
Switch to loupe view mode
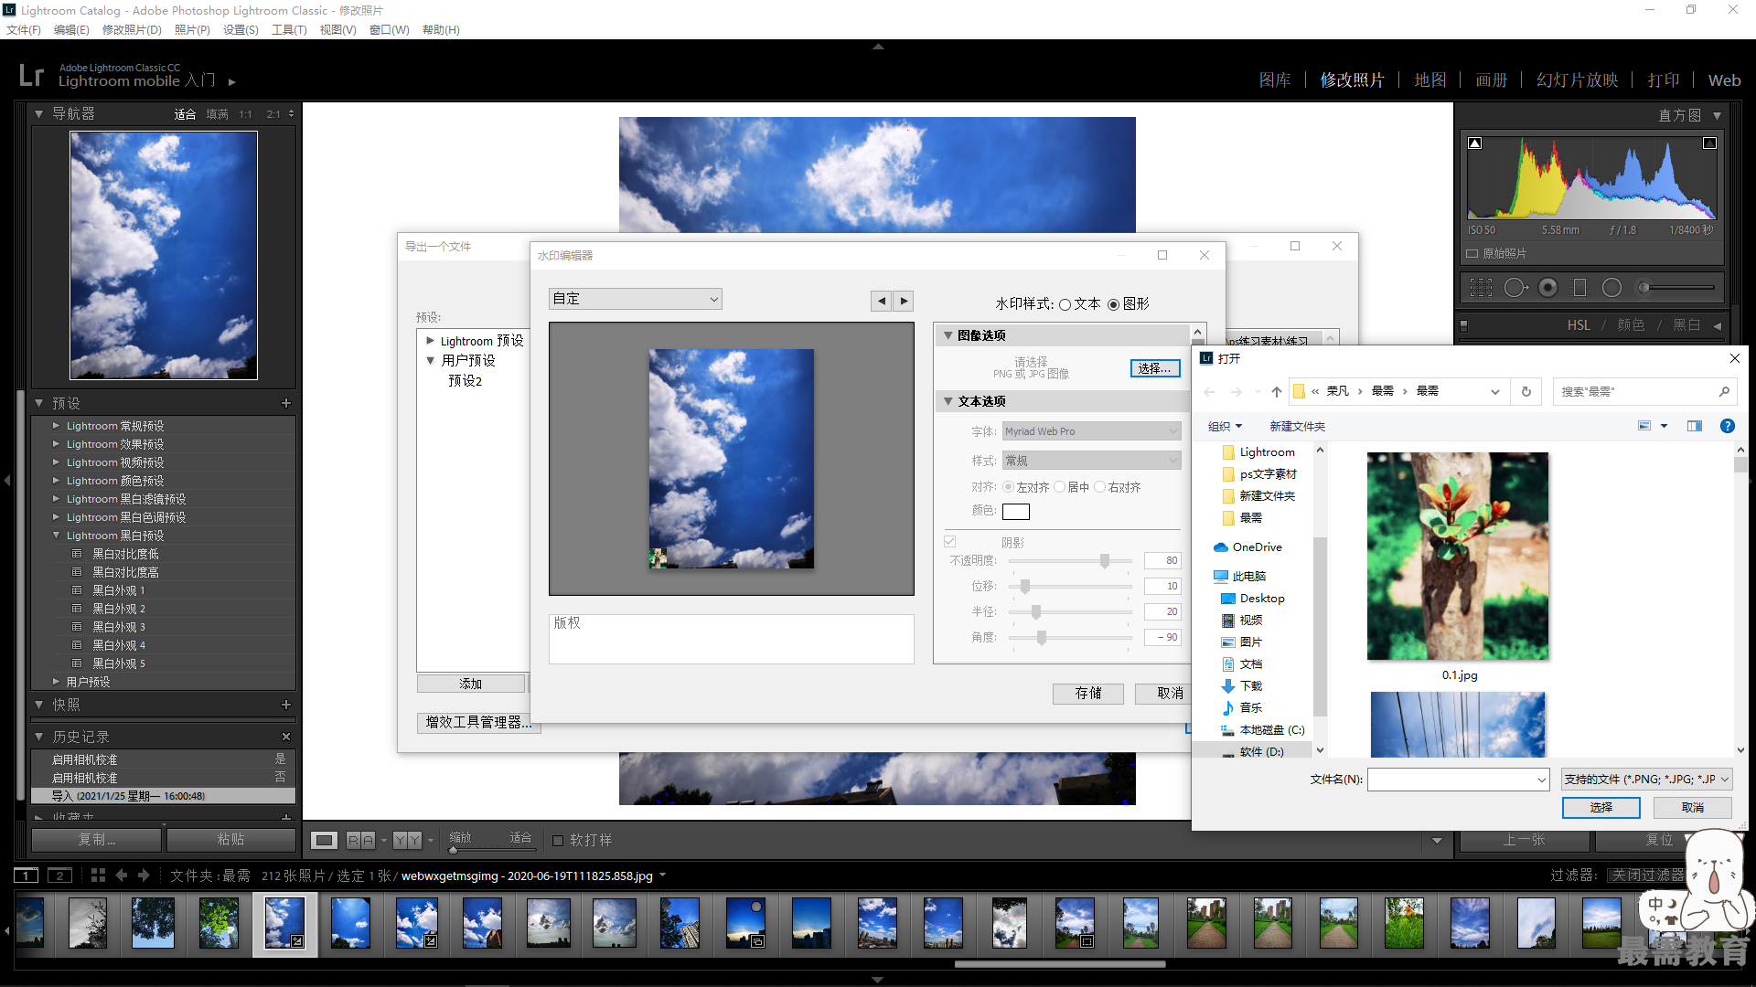pos(325,840)
